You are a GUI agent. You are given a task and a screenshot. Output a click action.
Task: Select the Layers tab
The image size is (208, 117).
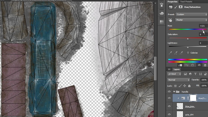(177, 69)
